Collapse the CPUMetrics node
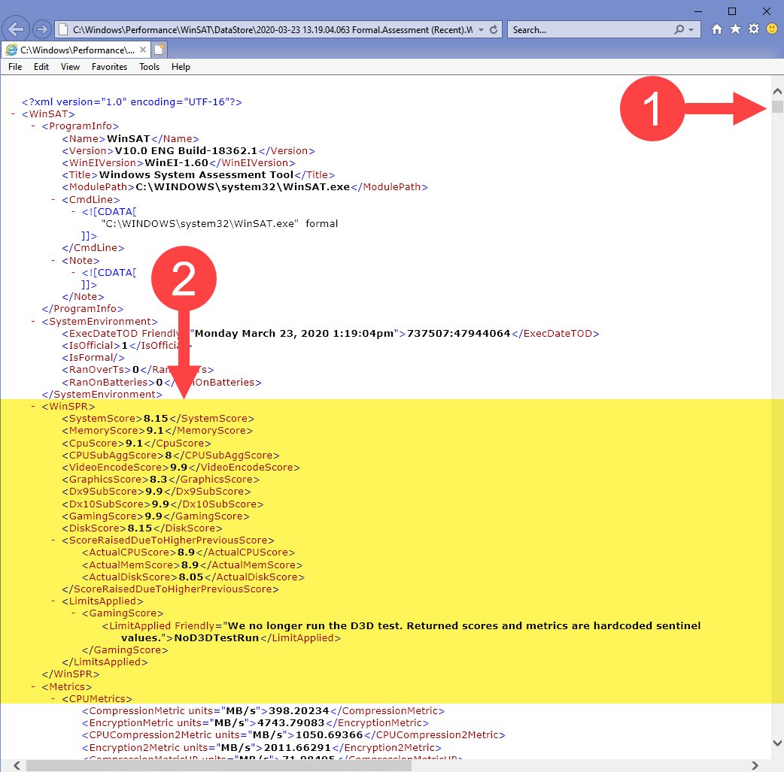The image size is (784, 772). 53,698
